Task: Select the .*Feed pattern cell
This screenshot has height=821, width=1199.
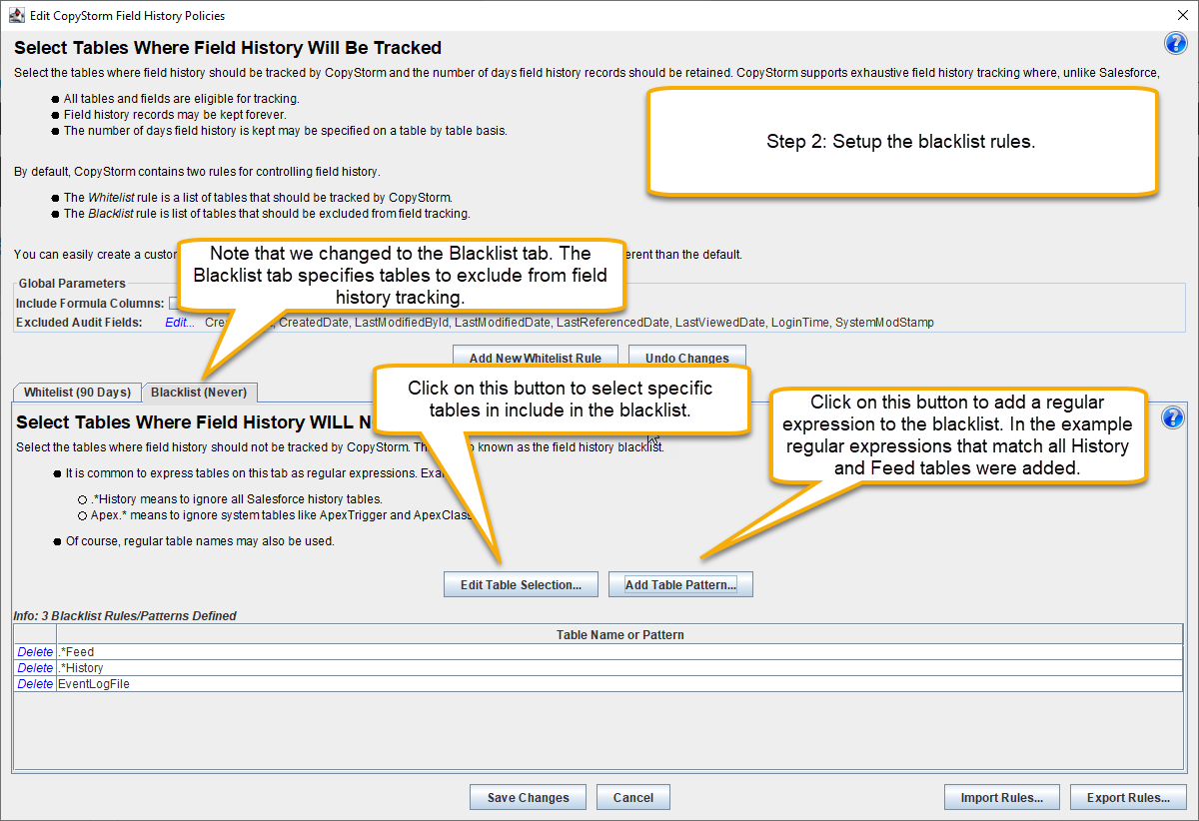Action: [619, 652]
